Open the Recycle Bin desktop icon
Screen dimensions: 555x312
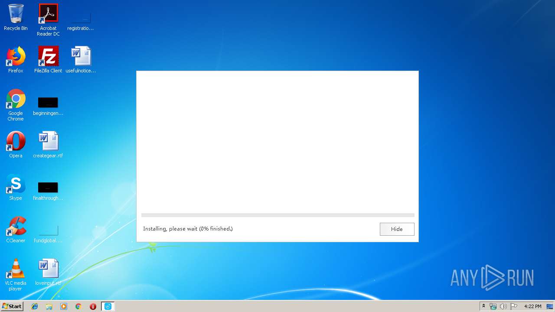16,17
